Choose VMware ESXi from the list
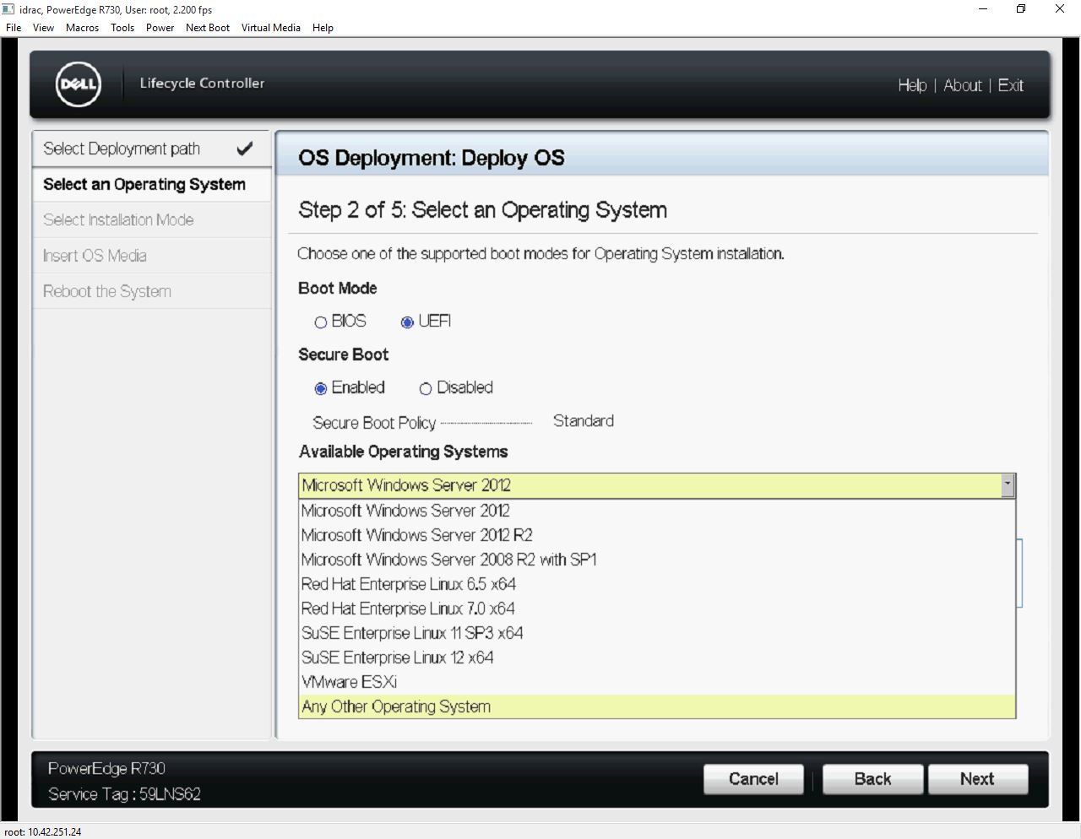Image resolution: width=1081 pixels, height=839 pixels. click(x=657, y=682)
